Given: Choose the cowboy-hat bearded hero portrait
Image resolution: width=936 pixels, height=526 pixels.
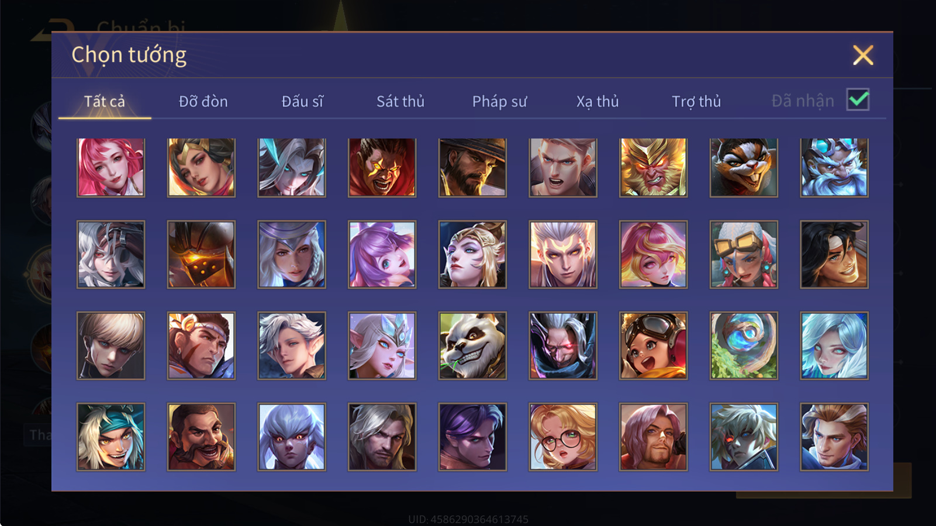Looking at the screenshot, I should pyautogui.click(x=472, y=167).
